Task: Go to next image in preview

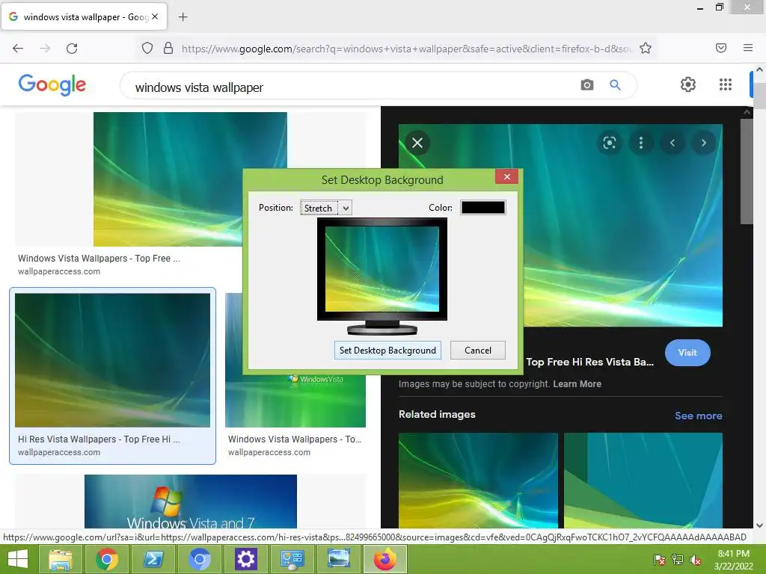Action: [x=703, y=143]
